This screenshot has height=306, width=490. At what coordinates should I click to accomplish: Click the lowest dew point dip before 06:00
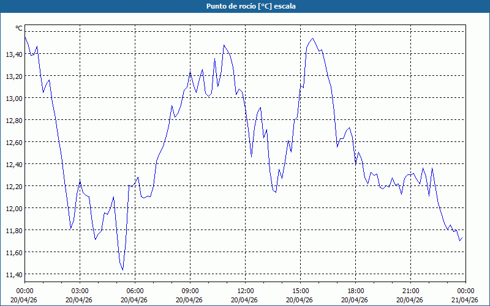point(123,269)
